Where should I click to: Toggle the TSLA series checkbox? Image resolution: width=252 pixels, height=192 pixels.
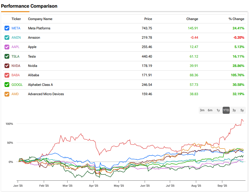coord(7,56)
